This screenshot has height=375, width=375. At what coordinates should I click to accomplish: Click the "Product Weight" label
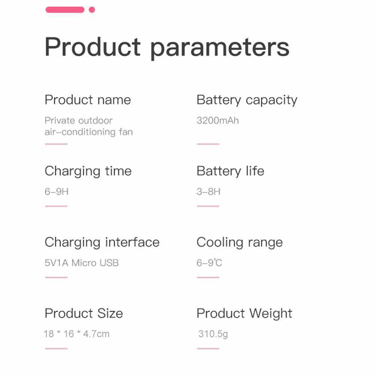coord(244,313)
